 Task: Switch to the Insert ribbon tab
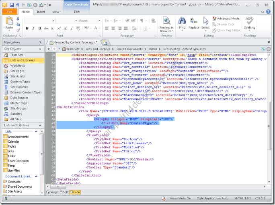[x=41, y=12]
